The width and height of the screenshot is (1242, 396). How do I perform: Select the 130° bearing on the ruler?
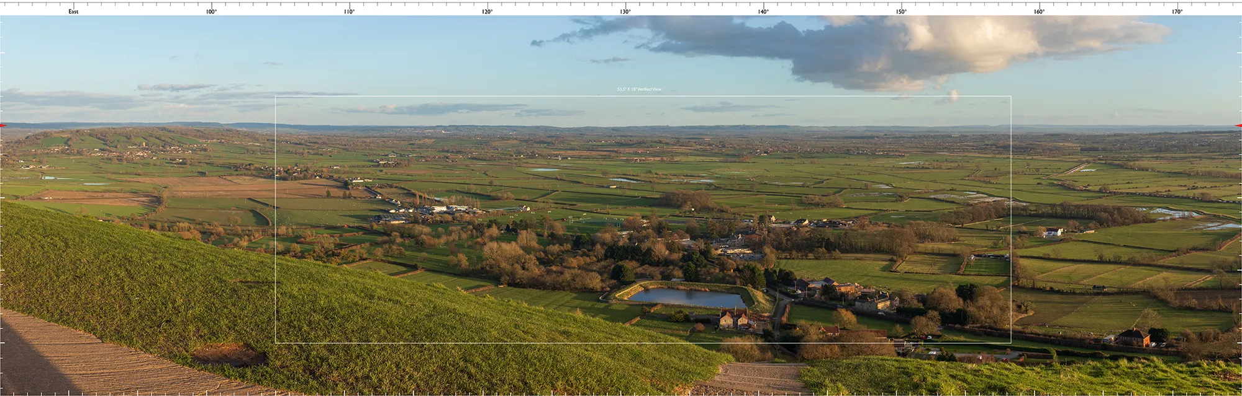[625, 12]
